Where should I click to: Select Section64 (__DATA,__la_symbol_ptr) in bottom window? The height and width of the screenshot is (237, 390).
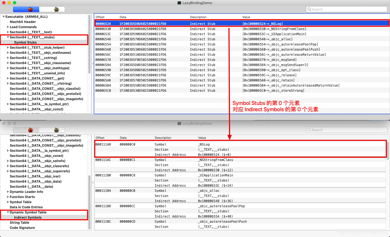pos(39,151)
